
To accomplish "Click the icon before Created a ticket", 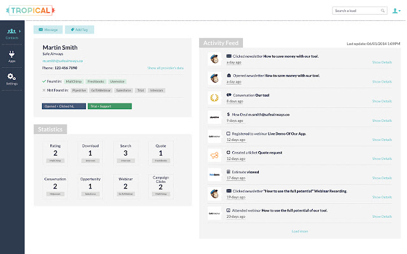I will pyautogui.click(x=228, y=152).
